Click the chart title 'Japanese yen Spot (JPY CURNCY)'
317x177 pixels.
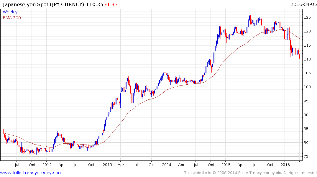(43, 4)
